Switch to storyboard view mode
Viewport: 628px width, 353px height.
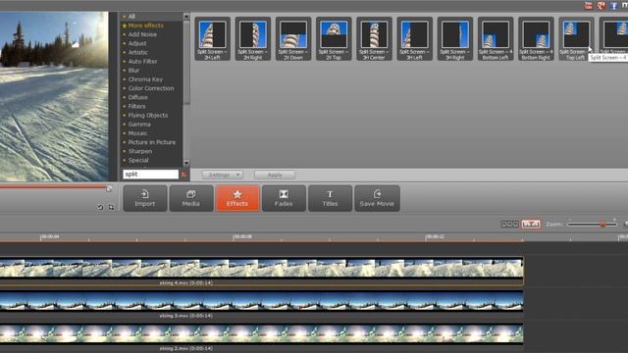pyautogui.click(x=510, y=225)
